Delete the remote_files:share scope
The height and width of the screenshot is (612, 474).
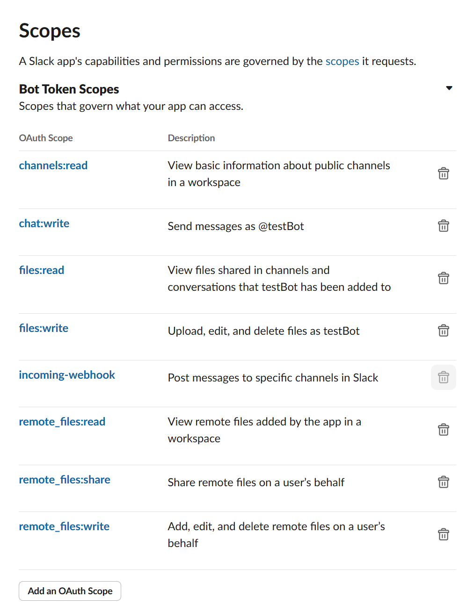(x=443, y=482)
